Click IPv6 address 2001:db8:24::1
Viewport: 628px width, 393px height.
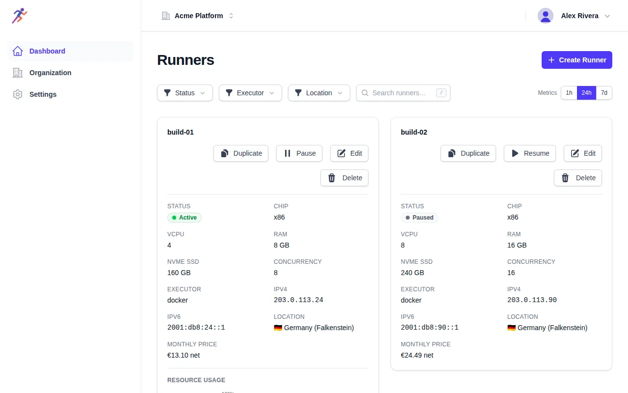(196, 328)
